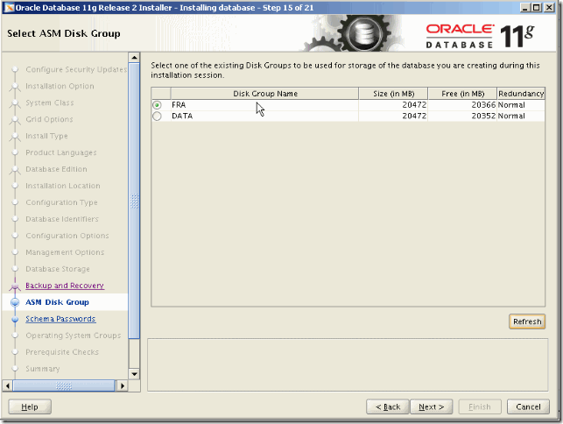Click the DATA disk group name cell

[x=264, y=116]
